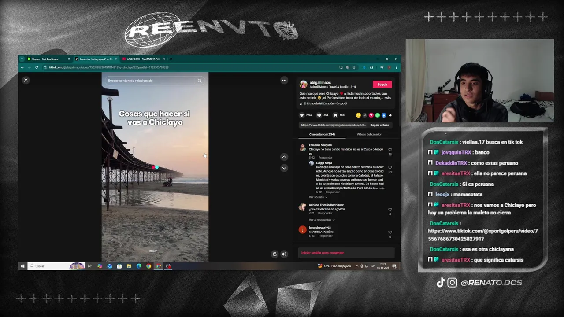Open the abigailmaos profile name
This screenshot has width=564, height=317.
coord(320,82)
